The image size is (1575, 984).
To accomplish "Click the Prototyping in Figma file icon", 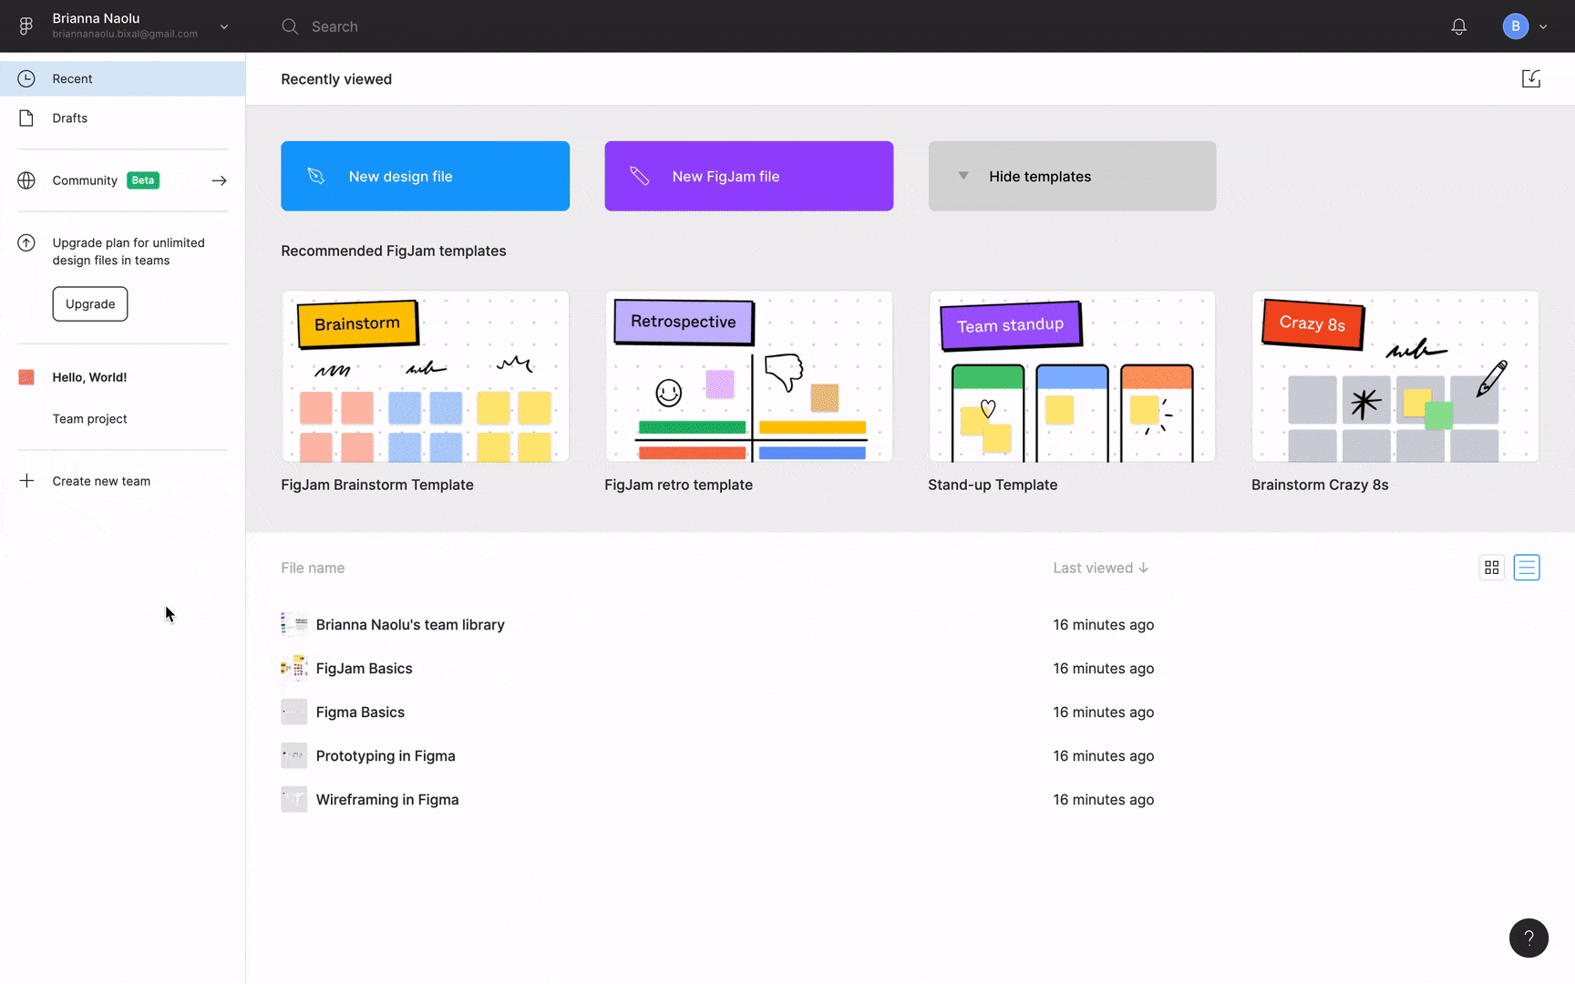I will tap(294, 755).
